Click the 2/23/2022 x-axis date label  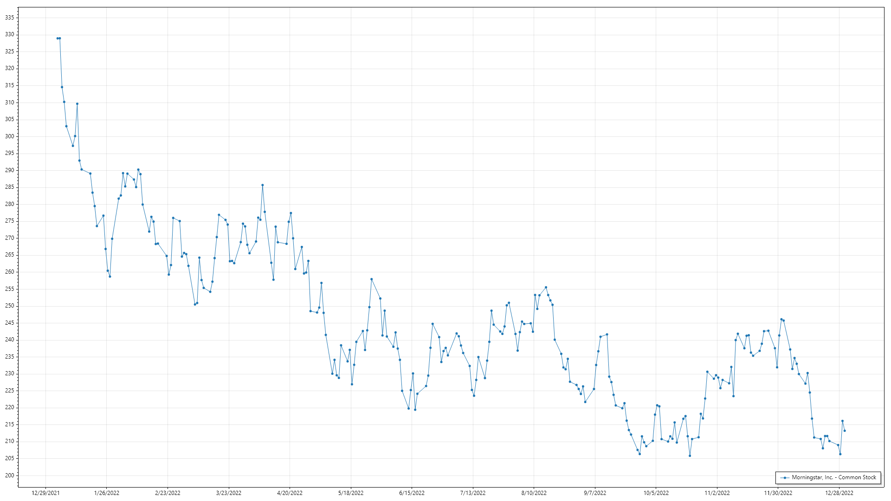pyautogui.click(x=168, y=493)
